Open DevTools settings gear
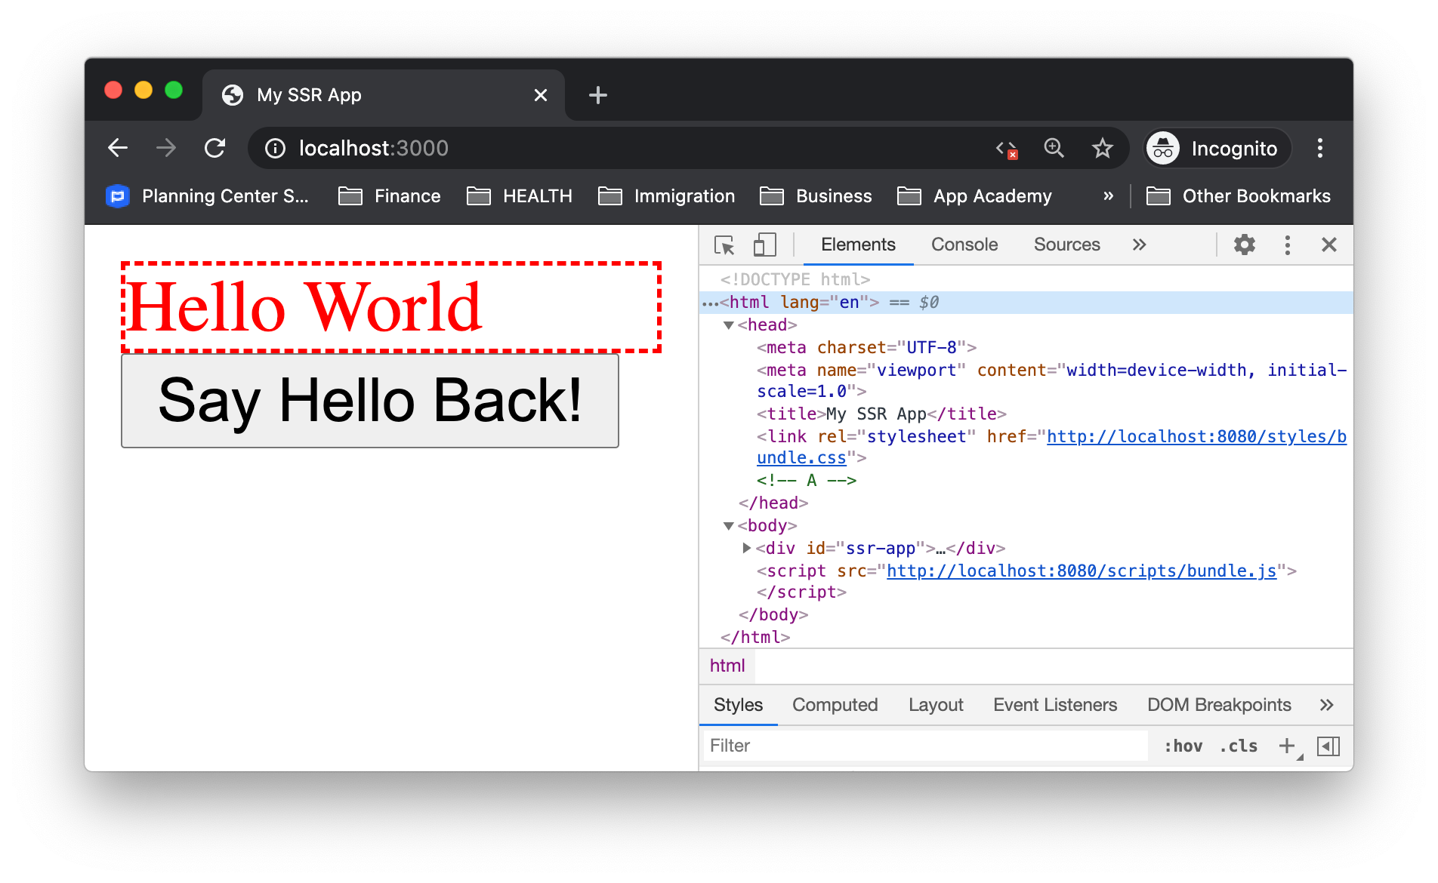Image resolution: width=1438 pixels, height=883 pixels. [x=1245, y=245]
